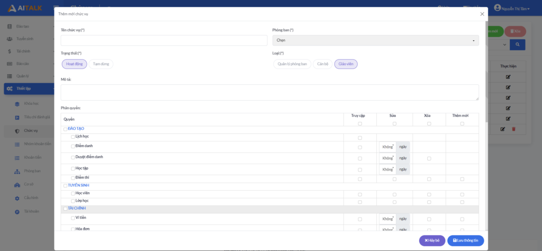Expand the Nguyễn Thị Tâm user menu
Viewport: 542px width, 251px height.
pyautogui.click(x=511, y=8)
